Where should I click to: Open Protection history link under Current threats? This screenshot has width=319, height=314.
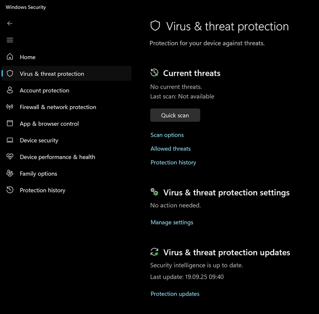click(173, 162)
